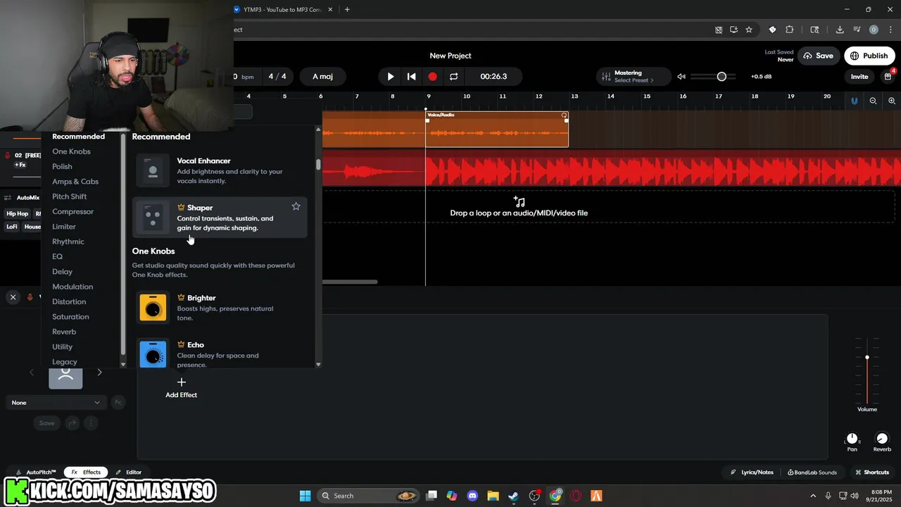Viewport: 901px width, 507px height.
Task: Add Fx to track 02
Action: [x=20, y=165]
